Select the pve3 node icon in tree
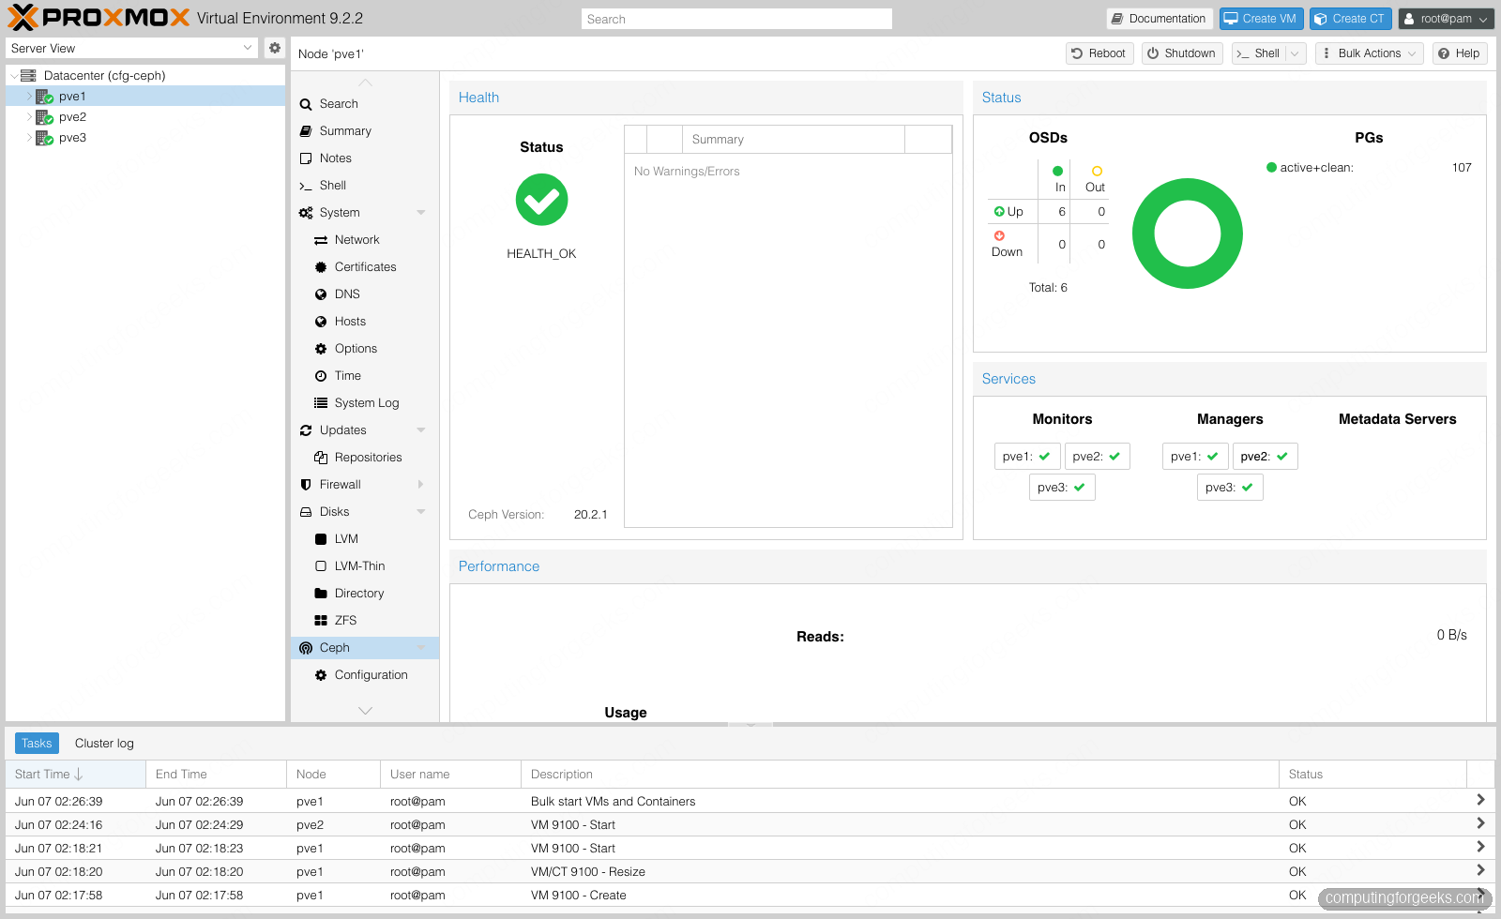The width and height of the screenshot is (1501, 919). click(44, 138)
